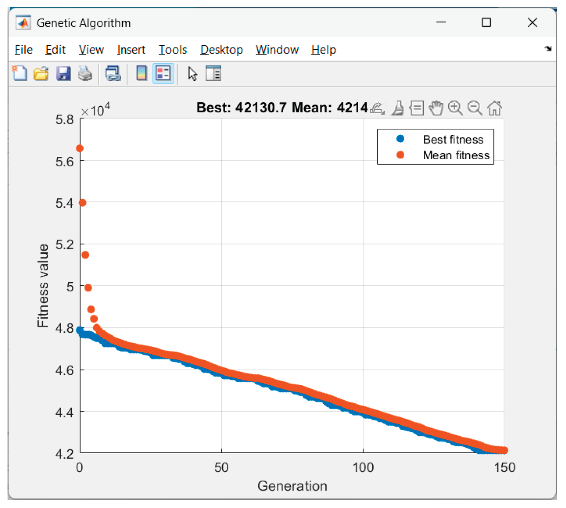Toggle the Insert Legend toolbar button
The image size is (566, 508).
pyautogui.click(x=163, y=73)
